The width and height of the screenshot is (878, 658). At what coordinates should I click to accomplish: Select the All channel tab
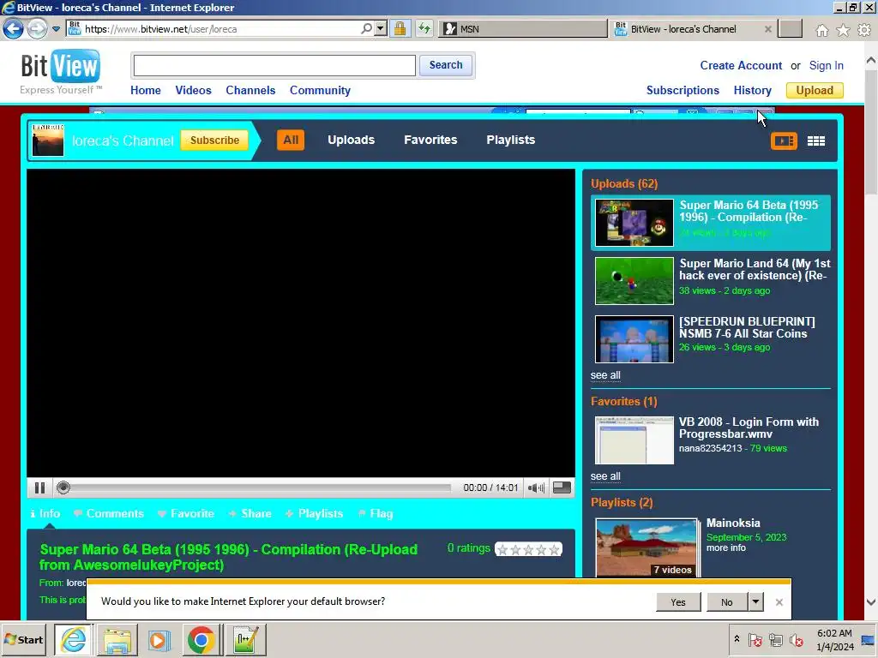point(291,140)
